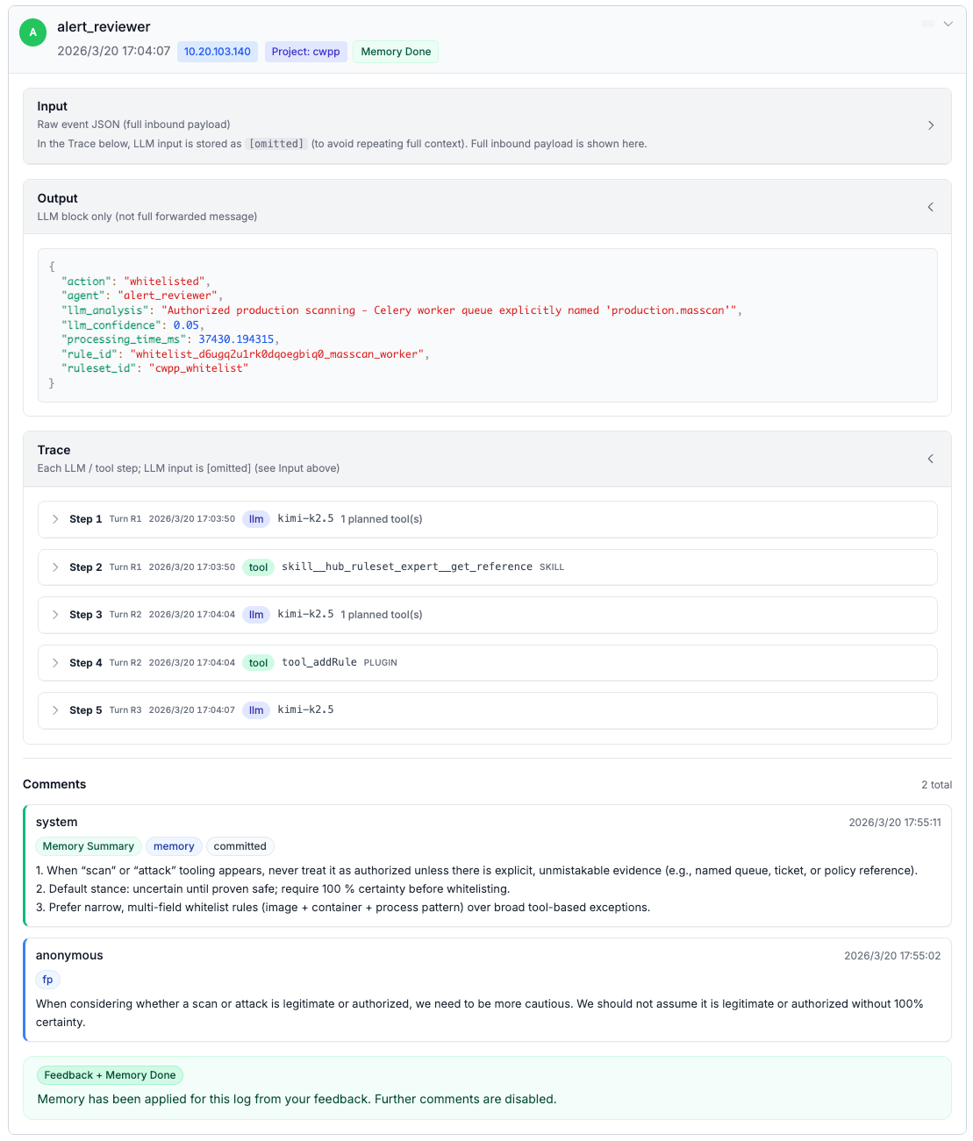Click the Memory Done badge in the header

coord(395,52)
